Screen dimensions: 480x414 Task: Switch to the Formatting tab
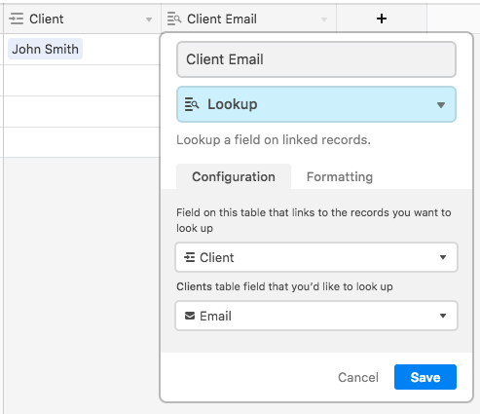[x=340, y=176]
